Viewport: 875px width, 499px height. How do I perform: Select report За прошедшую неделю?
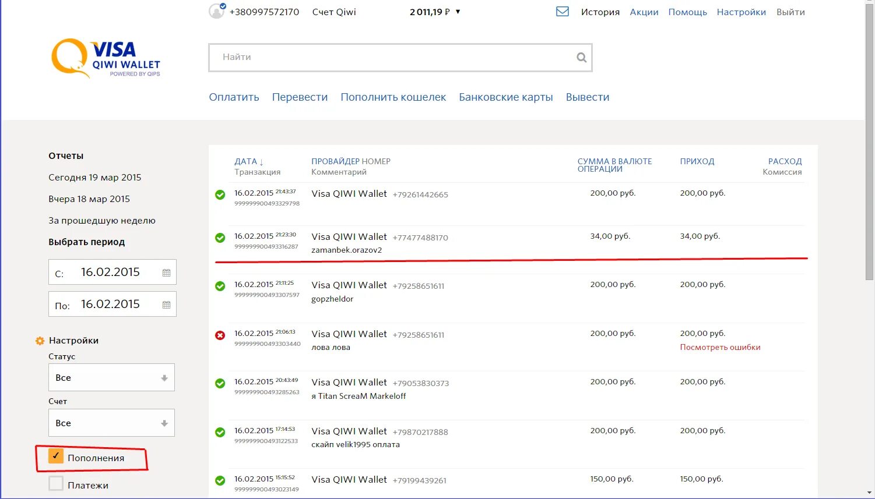102,221
